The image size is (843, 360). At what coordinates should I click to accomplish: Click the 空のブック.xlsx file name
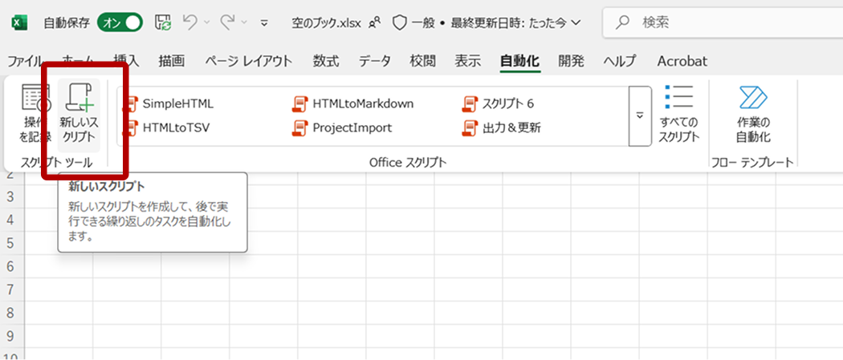pyautogui.click(x=328, y=23)
